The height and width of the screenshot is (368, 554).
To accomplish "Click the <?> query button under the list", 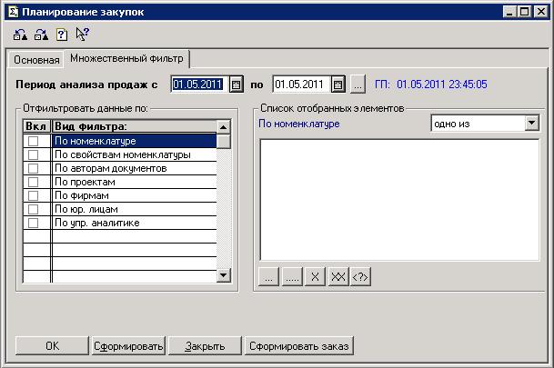I will tap(361, 275).
